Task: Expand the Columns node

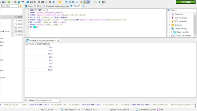Action: click(170, 14)
